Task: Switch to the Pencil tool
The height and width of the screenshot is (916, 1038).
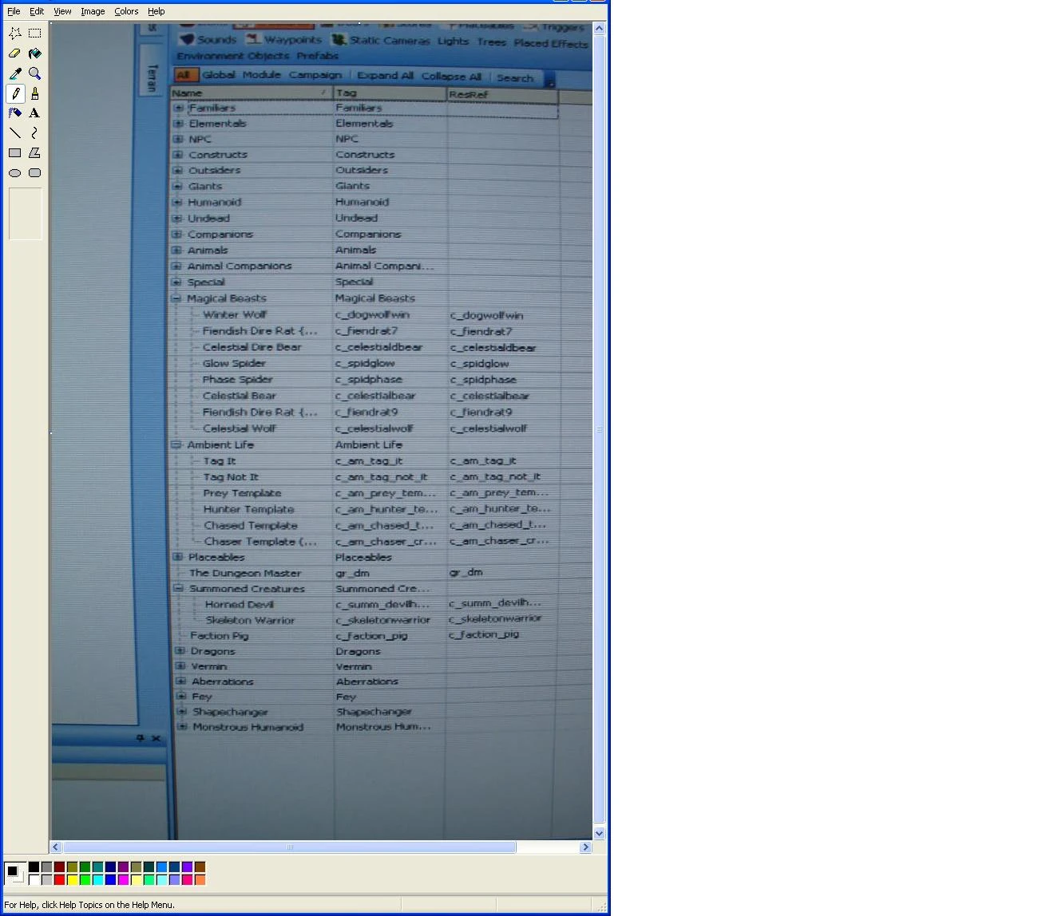Action: coord(15,93)
